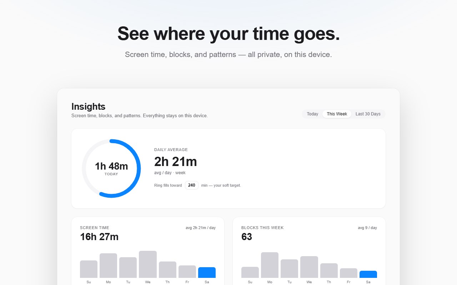This screenshot has height=285, width=457.
Task: Select the Wednesday blocks bar
Action: coord(309,267)
